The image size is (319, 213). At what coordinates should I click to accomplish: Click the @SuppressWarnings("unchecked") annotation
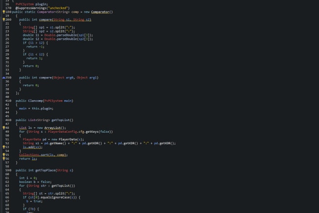(x=43, y=8)
